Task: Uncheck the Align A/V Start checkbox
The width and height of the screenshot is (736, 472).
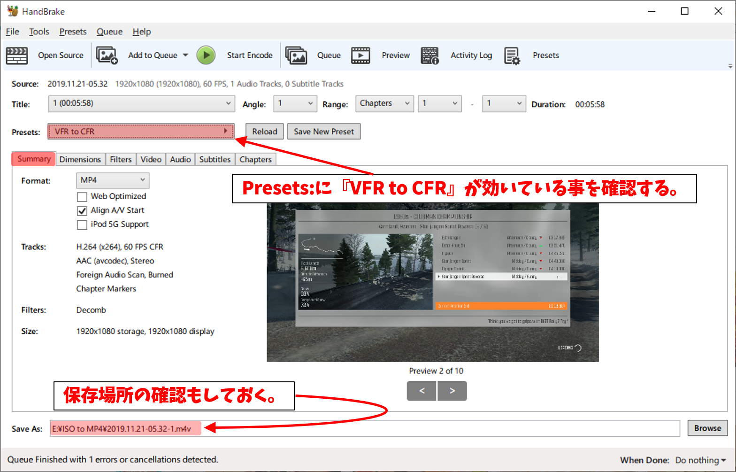Action: click(82, 211)
